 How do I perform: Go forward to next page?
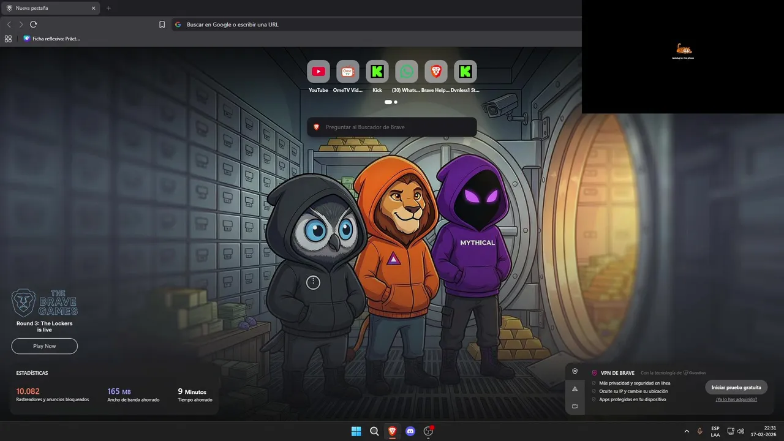21,24
